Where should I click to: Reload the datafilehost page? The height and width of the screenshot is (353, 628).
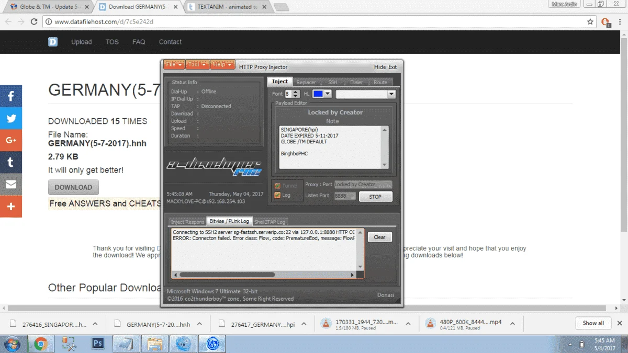click(x=34, y=22)
